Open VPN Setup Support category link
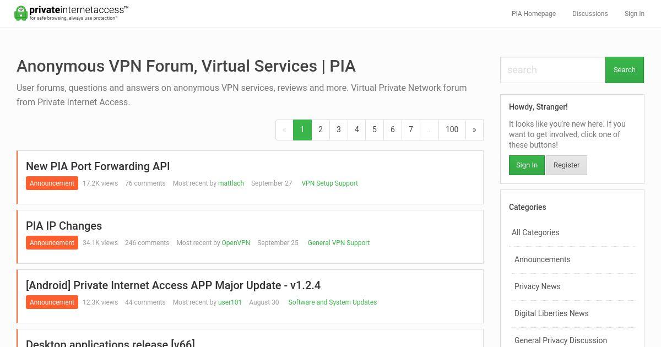661x347 pixels. click(x=329, y=183)
